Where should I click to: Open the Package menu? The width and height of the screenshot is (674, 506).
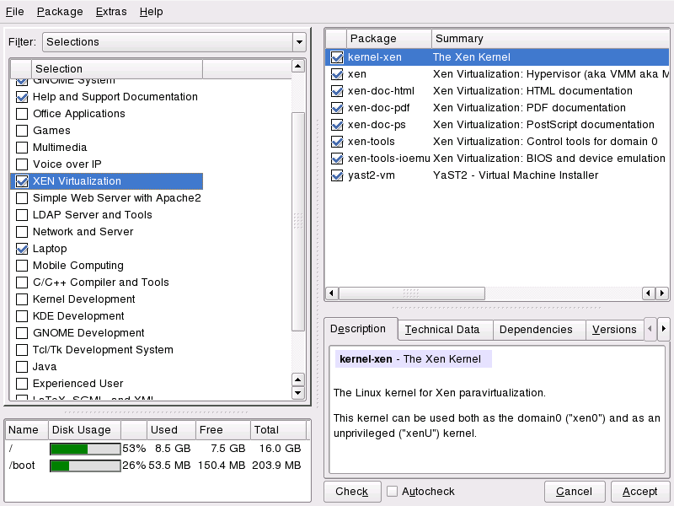60,12
